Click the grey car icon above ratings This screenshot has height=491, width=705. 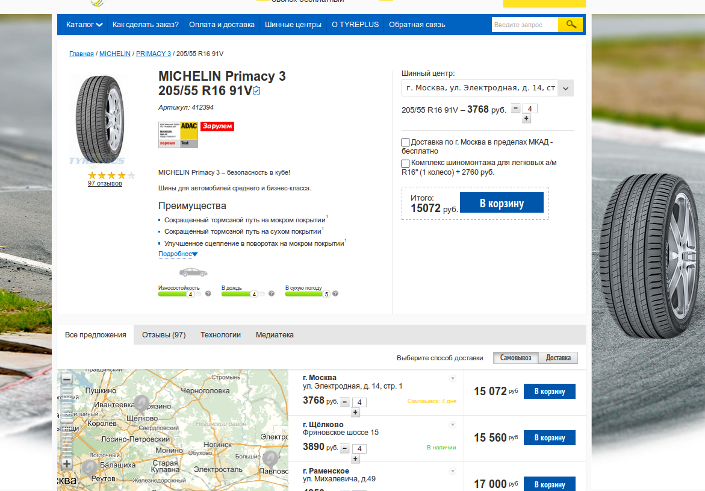(193, 272)
